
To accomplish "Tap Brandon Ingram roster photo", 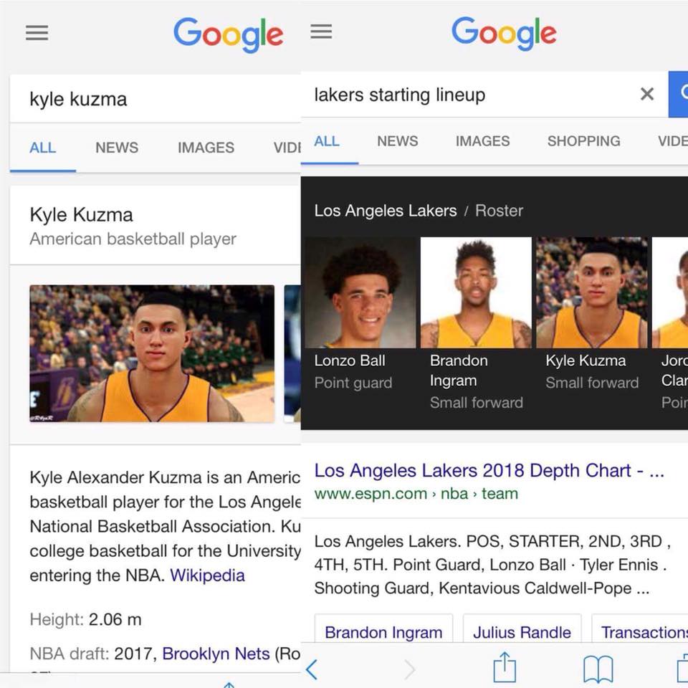I will pyautogui.click(x=476, y=292).
